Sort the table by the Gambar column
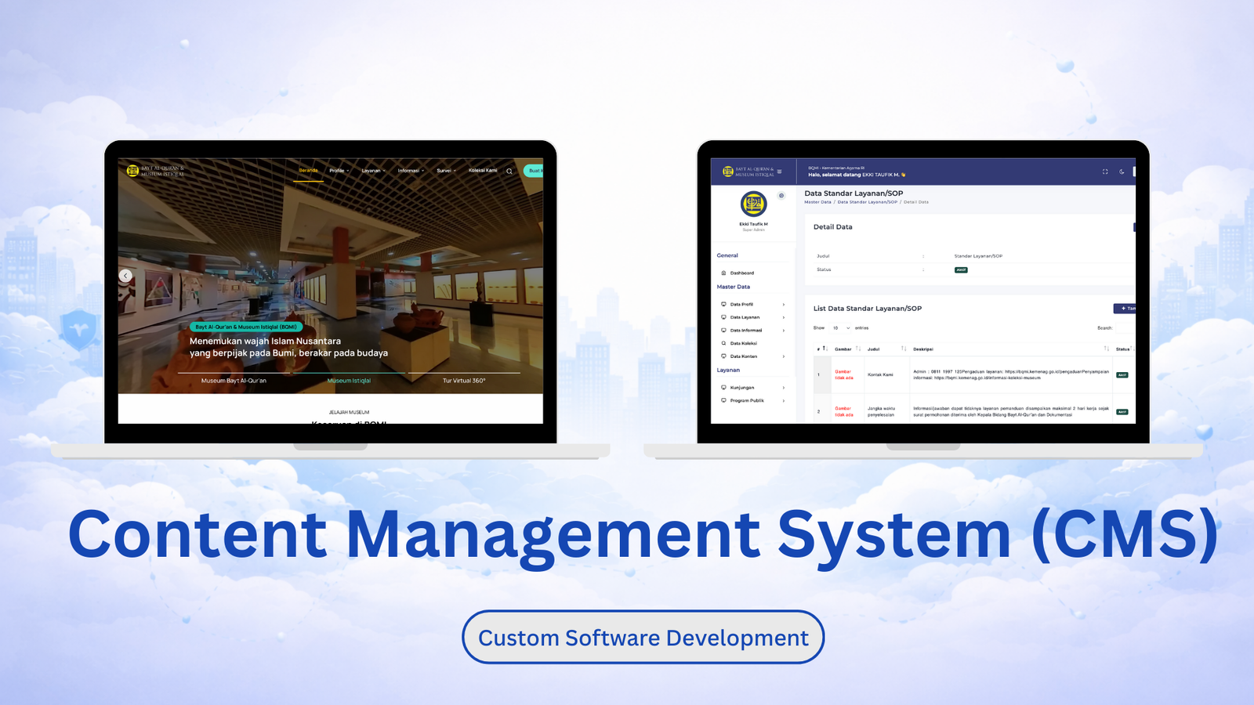 [x=858, y=349]
